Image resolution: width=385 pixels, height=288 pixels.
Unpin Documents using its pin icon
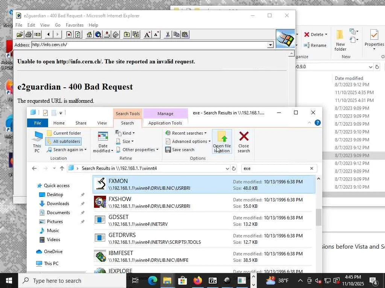82,213
